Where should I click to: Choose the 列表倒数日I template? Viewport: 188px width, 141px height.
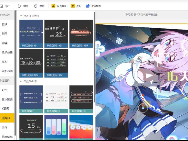pos(31,99)
